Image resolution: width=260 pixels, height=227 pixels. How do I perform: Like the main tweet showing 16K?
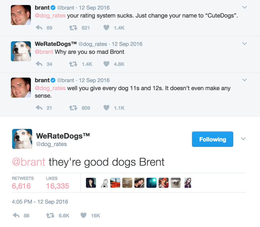(x=83, y=215)
